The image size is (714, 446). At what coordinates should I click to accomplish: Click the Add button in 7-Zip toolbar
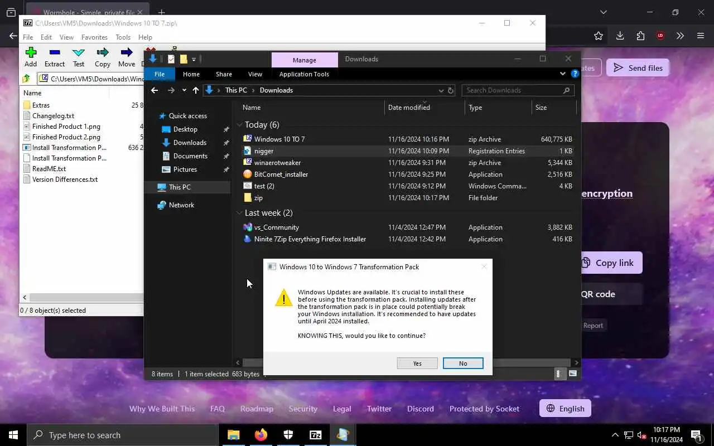pyautogui.click(x=31, y=57)
